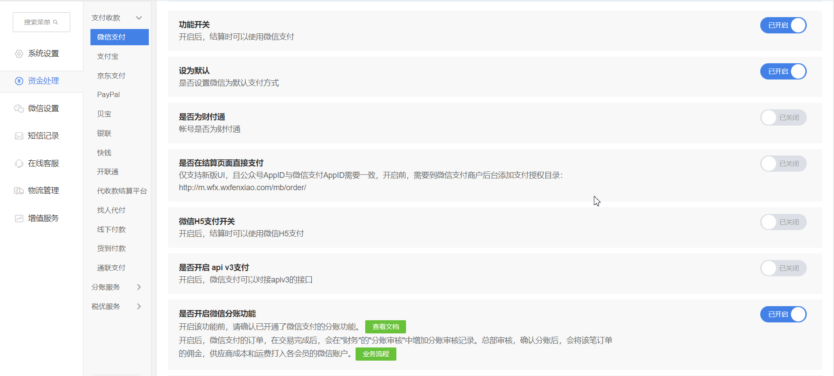Click the WeChat bubble icon for 微信设置
This screenshot has height=376, width=834.
19,108
